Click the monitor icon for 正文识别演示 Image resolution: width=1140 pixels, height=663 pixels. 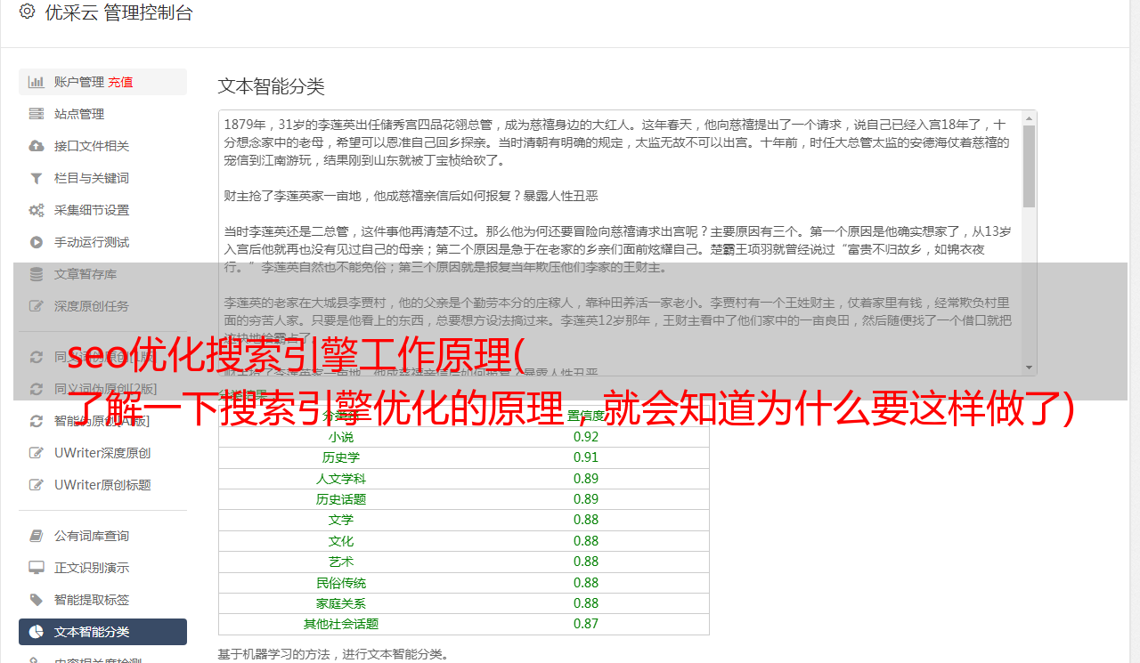[36, 568]
